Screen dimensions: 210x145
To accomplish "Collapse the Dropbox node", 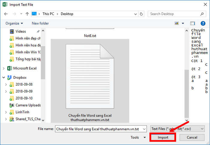I will coord(4,78).
